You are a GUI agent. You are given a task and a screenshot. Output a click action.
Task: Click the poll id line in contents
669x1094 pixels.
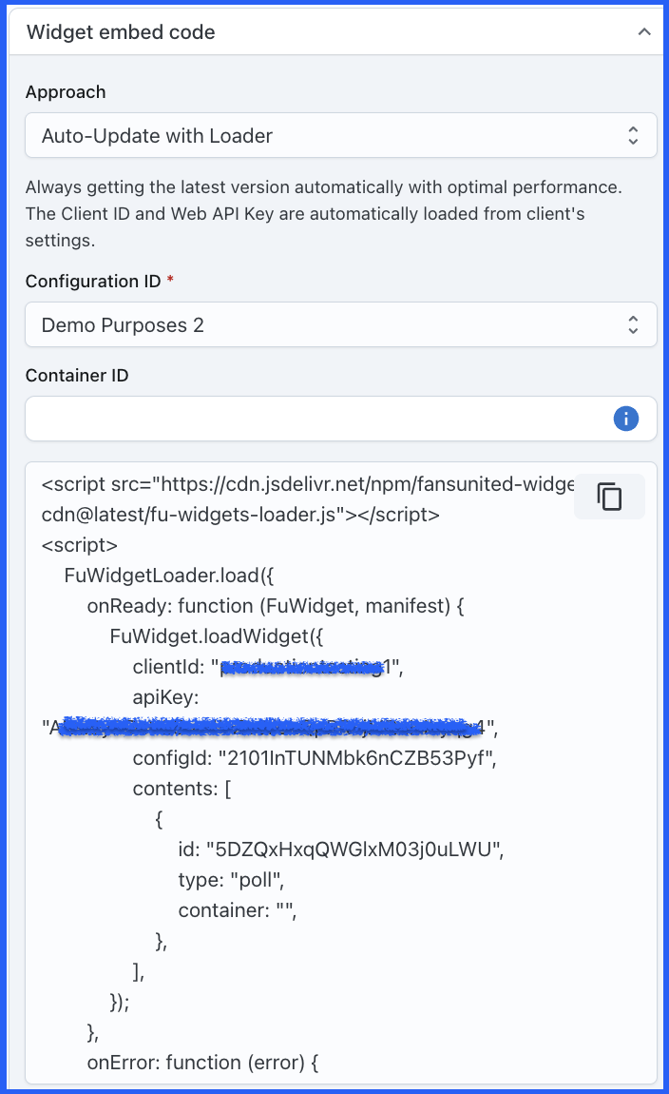point(339,850)
